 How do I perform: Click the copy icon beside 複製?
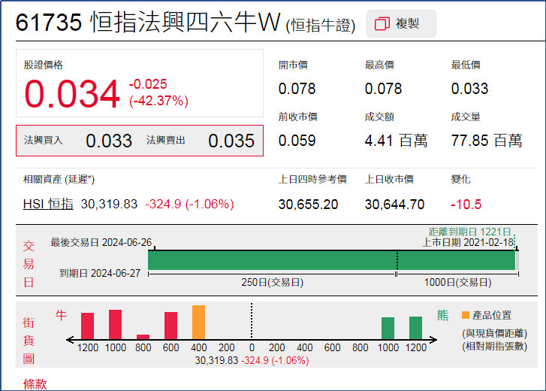382,24
